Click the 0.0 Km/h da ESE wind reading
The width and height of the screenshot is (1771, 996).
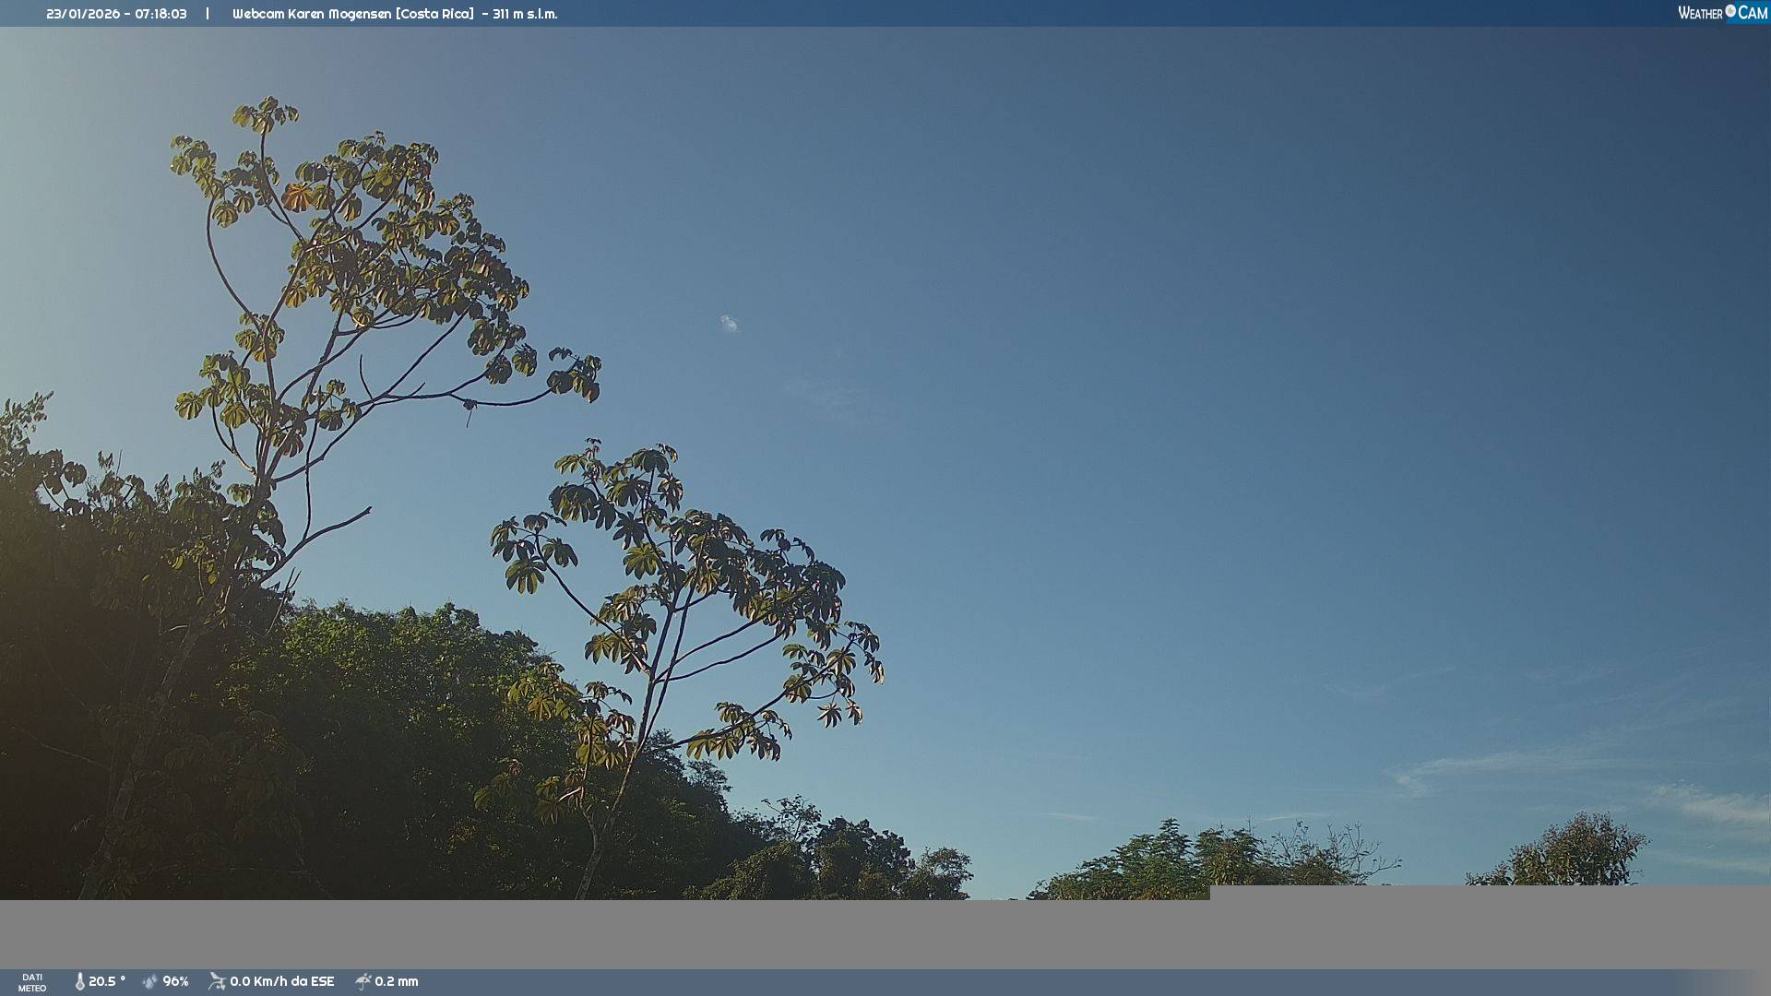[x=281, y=981]
